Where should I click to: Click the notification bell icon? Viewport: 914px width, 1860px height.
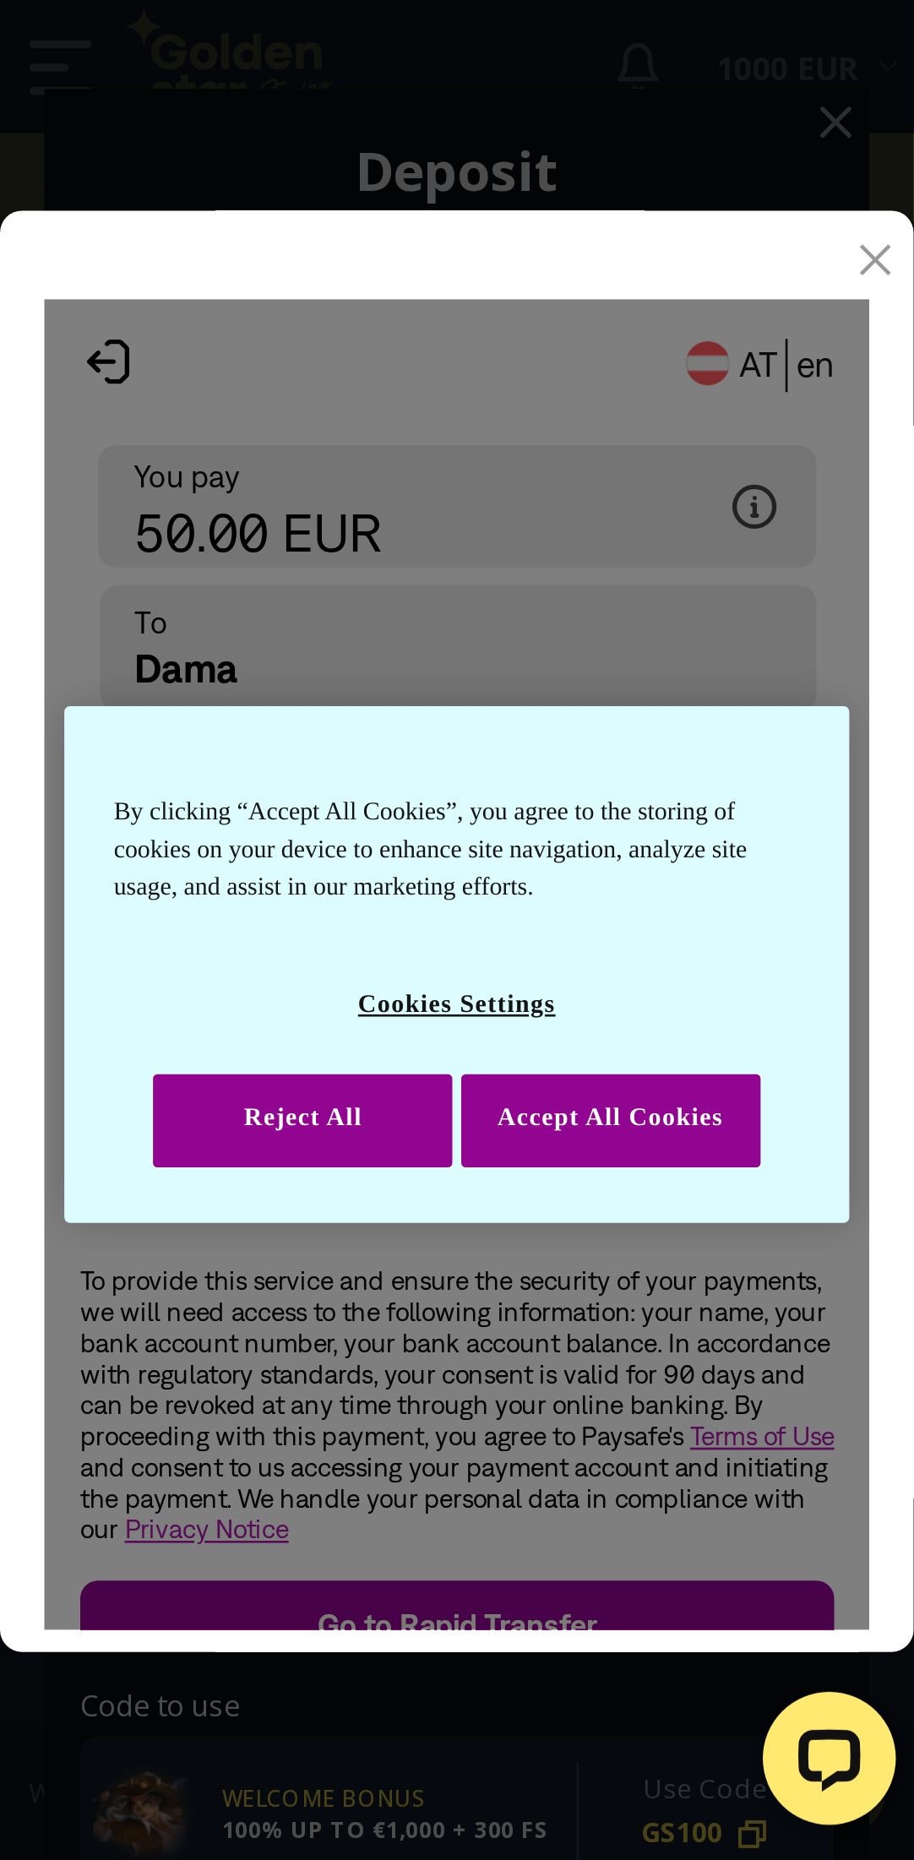tap(638, 66)
